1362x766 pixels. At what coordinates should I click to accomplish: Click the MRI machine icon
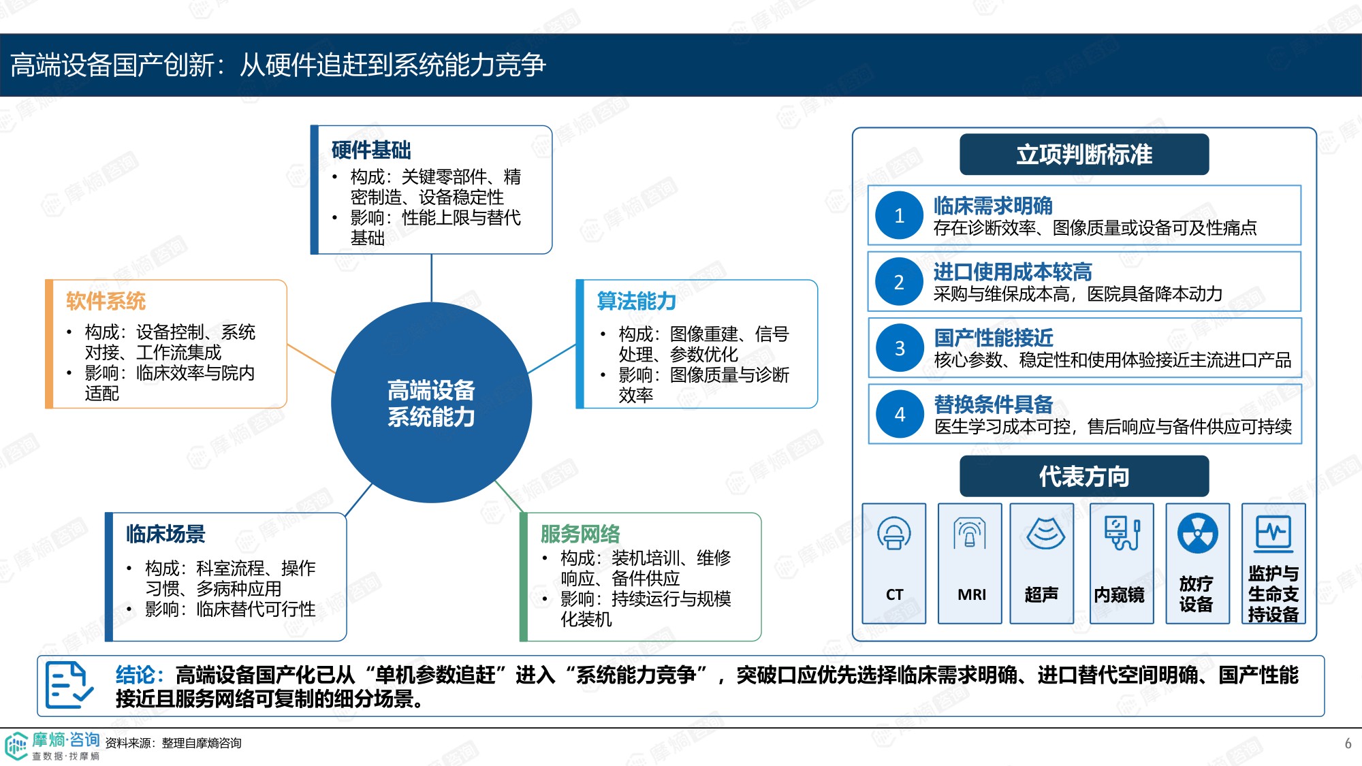970,533
